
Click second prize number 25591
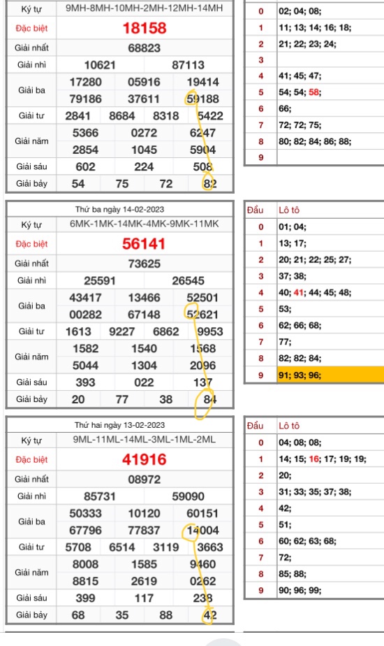pyautogui.click(x=100, y=280)
